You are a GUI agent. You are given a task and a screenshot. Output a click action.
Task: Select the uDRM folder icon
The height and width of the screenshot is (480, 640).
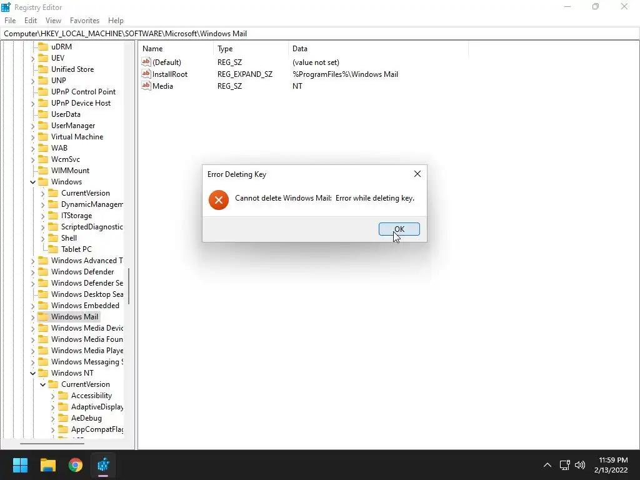tap(43, 46)
